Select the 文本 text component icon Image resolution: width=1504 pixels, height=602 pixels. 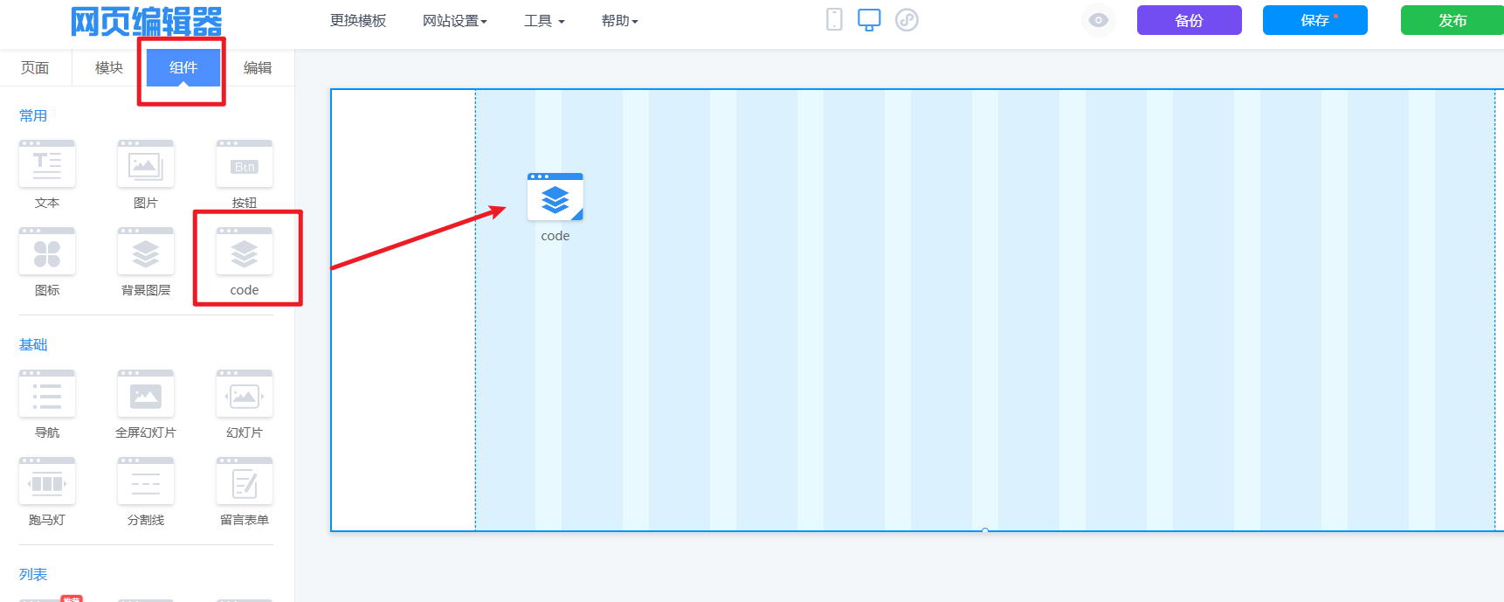tap(47, 164)
